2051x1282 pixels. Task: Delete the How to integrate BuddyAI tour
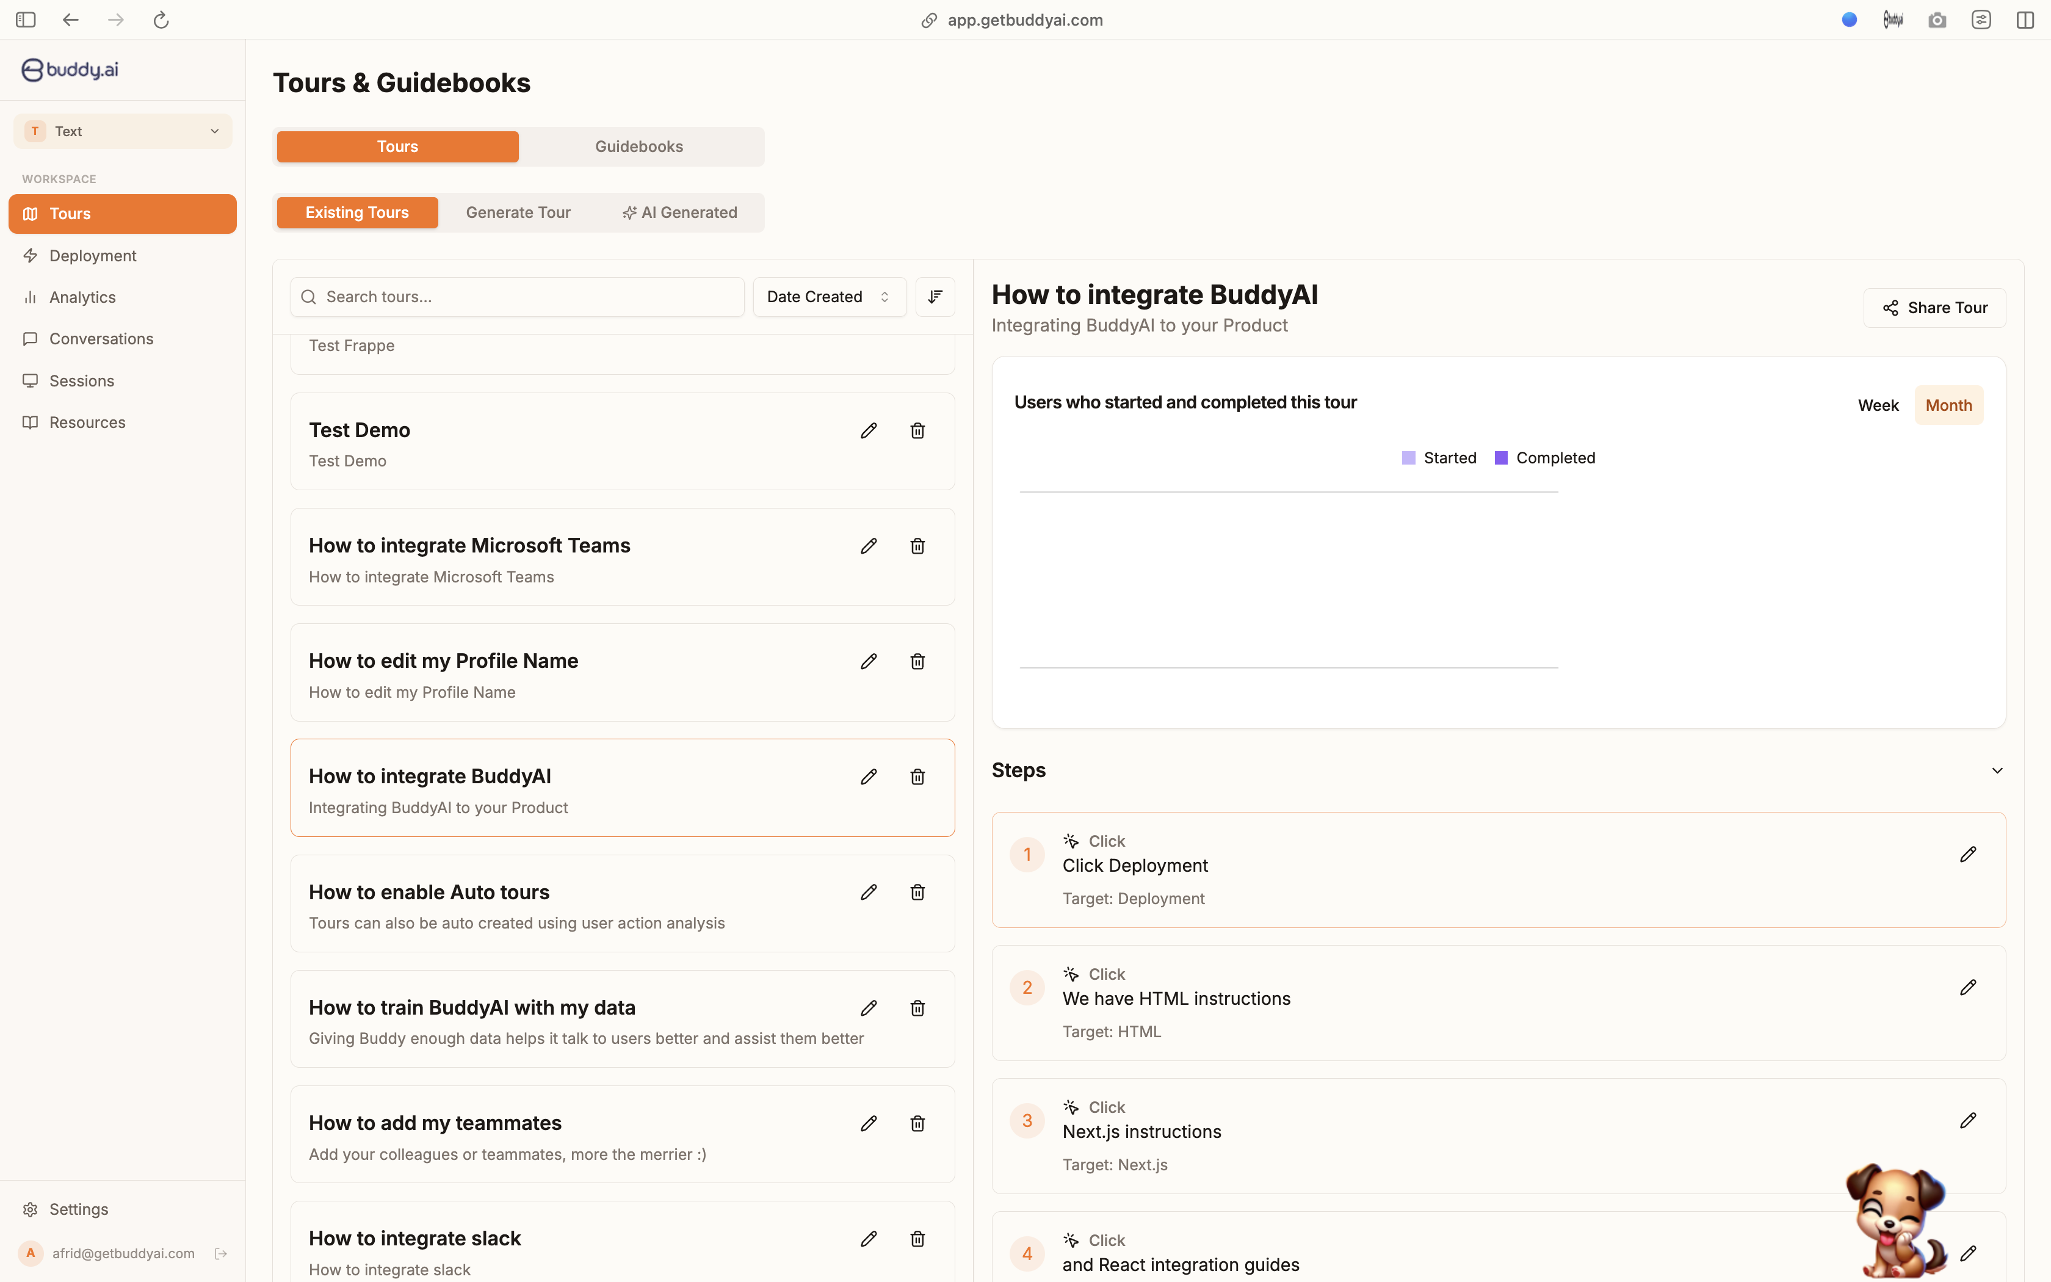pos(917,777)
